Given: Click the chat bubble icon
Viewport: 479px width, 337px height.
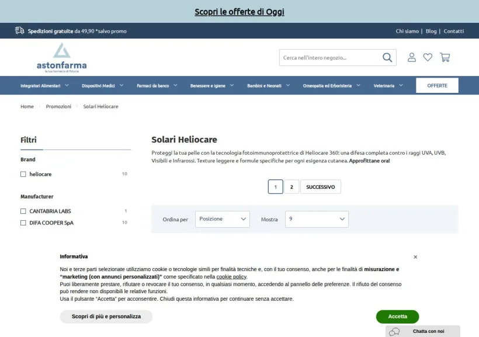Looking at the screenshot, I should [x=394, y=331].
